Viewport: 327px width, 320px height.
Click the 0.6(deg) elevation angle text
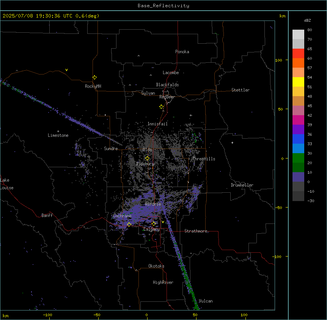tap(87, 16)
